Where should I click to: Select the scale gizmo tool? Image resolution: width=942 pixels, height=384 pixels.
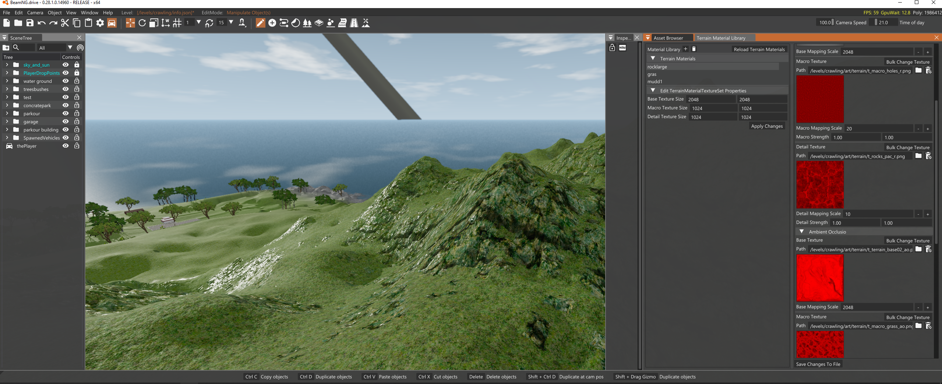tap(154, 23)
